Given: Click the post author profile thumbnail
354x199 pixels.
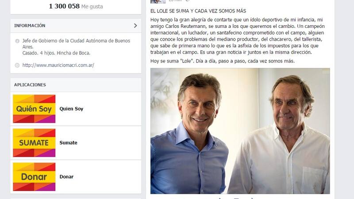Looking at the screenshot, I should coord(158,1).
